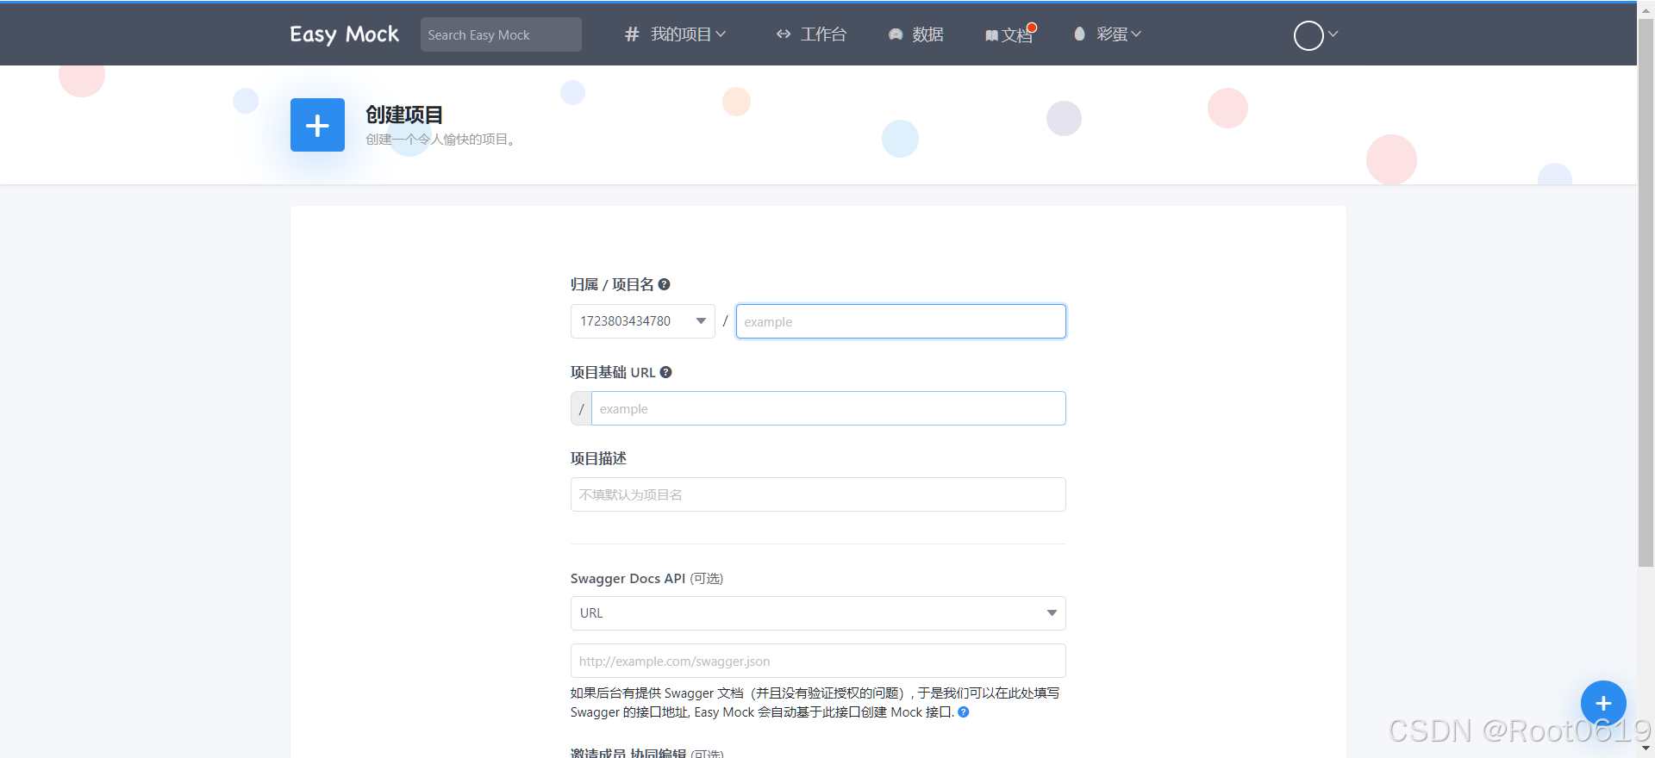The image size is (1655, 758).
Task: Click the scrollbar down arrow
Action: tap(1646, 749)
